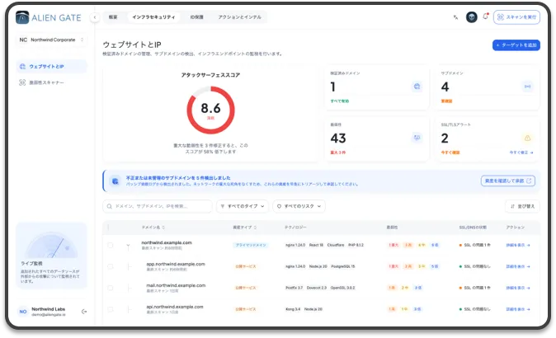Image resolution: width=556 pixels, height=338 pixels.
Task: Click the shield icon on the 43 vulnerabilities card
Action: [x=417, y=138]
